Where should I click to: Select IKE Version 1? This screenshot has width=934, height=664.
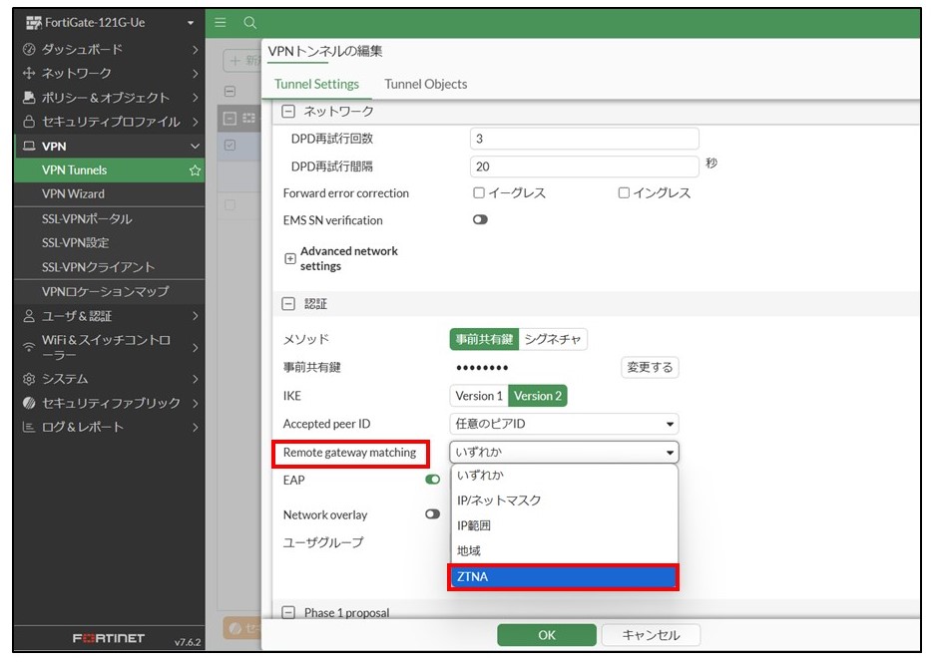(x=479, y=396)
